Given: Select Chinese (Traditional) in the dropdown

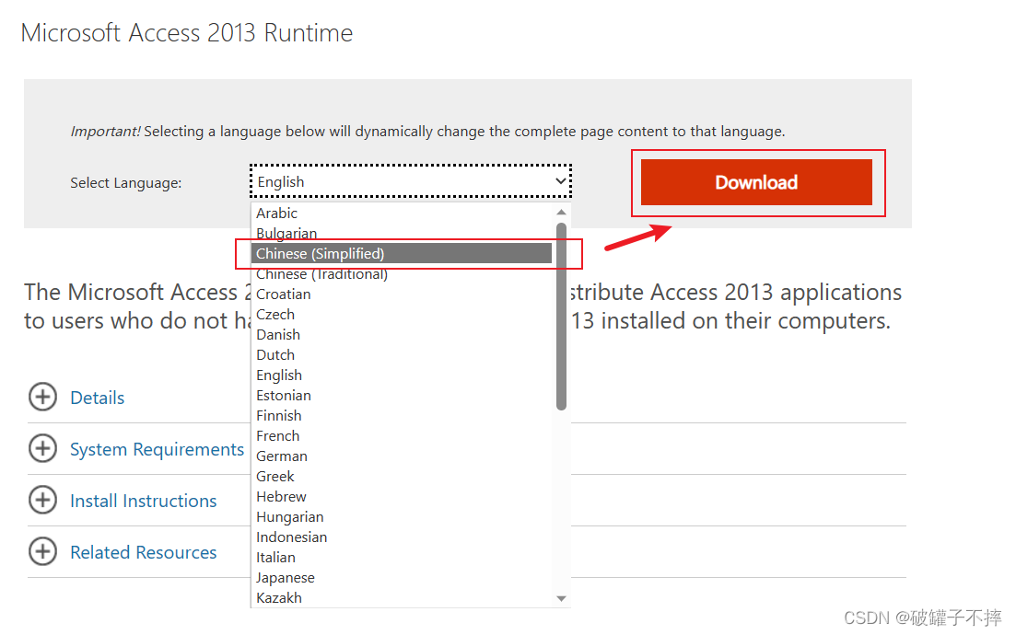Looking at the screenshot, I should [402, 274].
